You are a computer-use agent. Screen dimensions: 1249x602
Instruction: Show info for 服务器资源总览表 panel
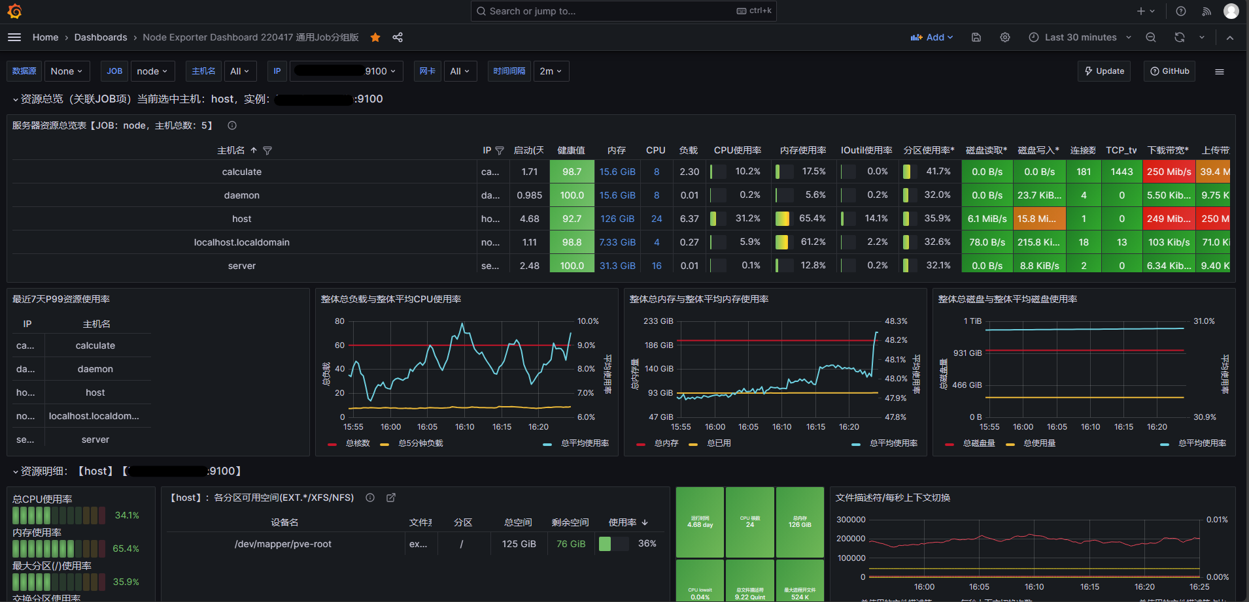[x=232, y=125]
